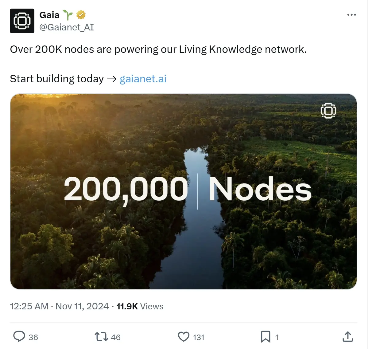Viewport: 368px width, 349px height.
Task: Click the gold verified badge next to Gaia
Action: (x=80, y=14)
